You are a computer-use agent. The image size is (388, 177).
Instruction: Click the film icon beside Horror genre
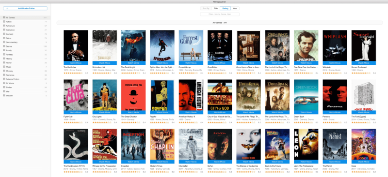[4, 63]
